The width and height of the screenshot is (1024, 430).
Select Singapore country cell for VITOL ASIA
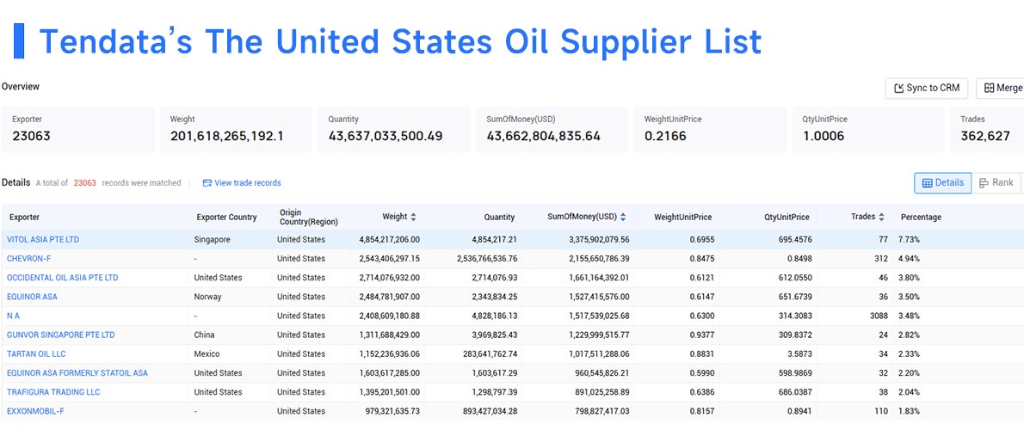click(213, 239)
